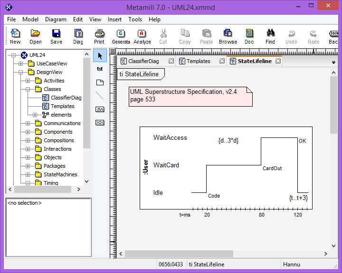Click the New model toolbar icon
Screen dimensions: 342x273
pos(15,34)
